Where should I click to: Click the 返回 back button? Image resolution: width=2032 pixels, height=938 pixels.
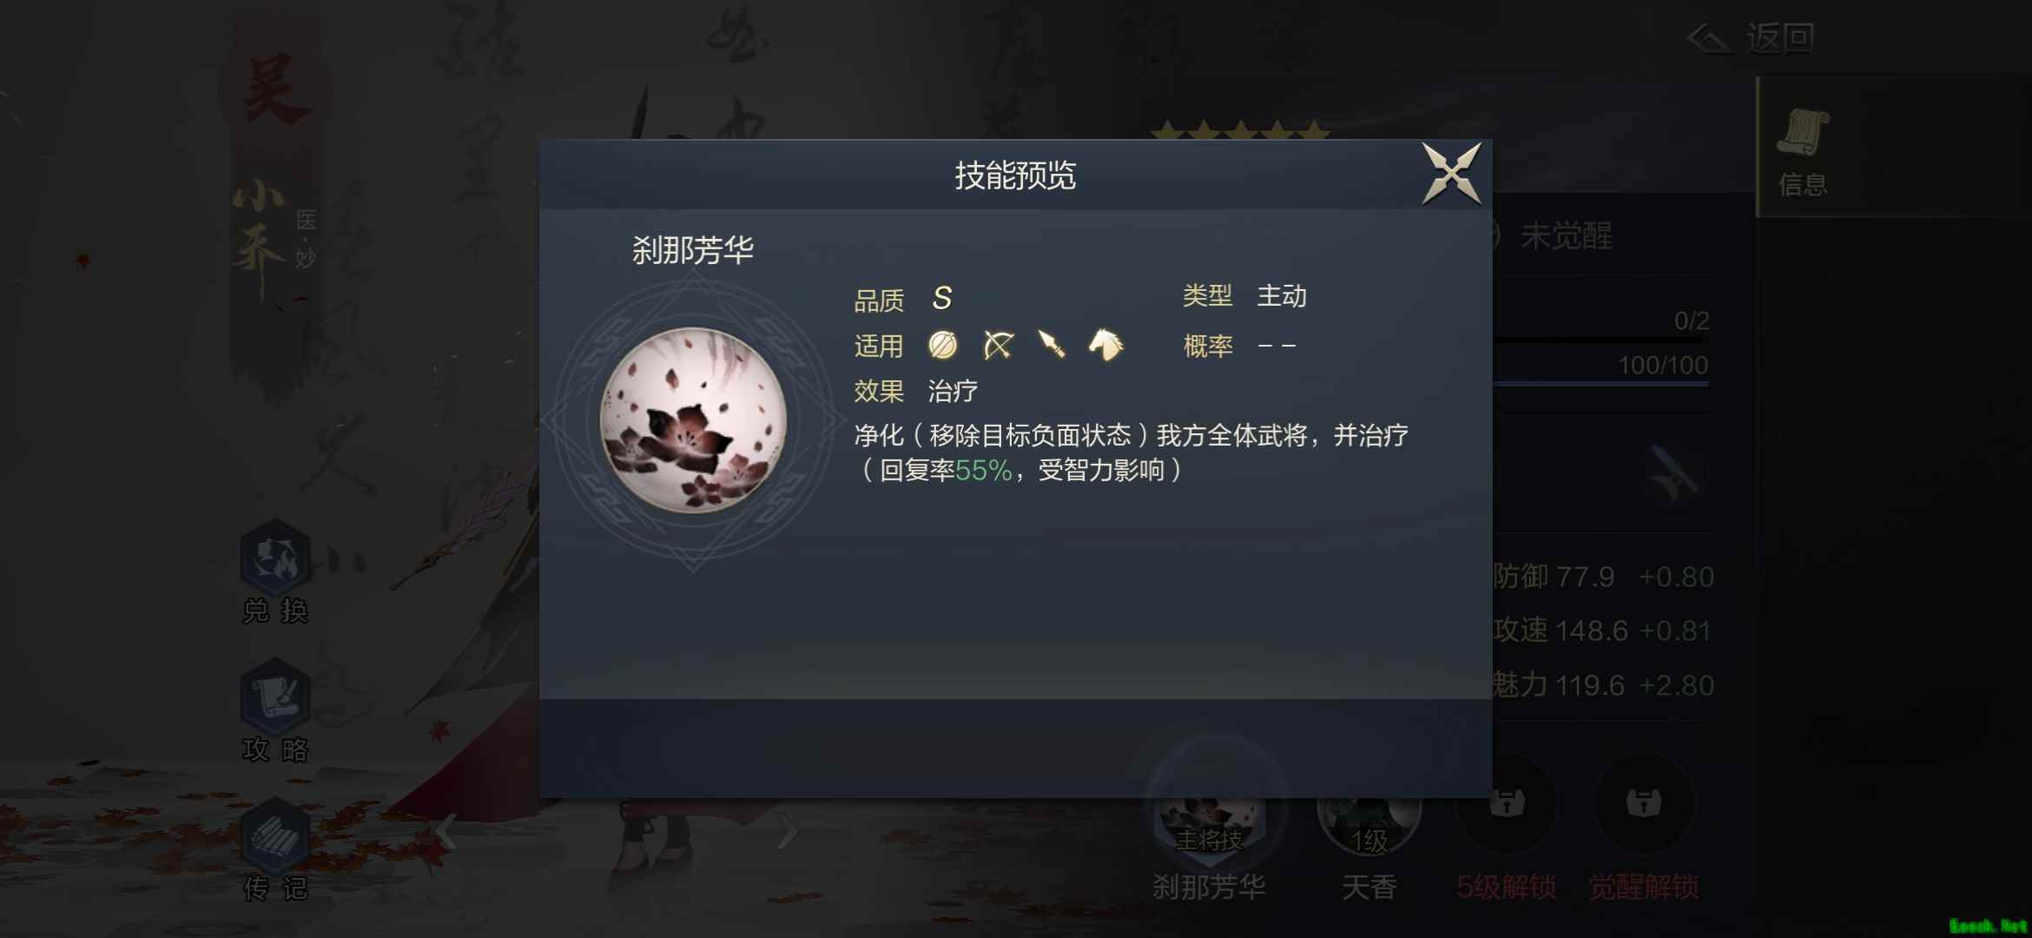coord(1751,37)
